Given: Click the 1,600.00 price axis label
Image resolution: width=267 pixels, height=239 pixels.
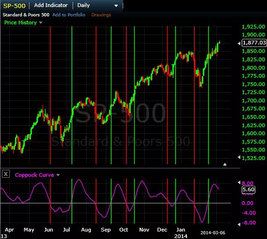Looking at the screenshot, I should (253, 133).
